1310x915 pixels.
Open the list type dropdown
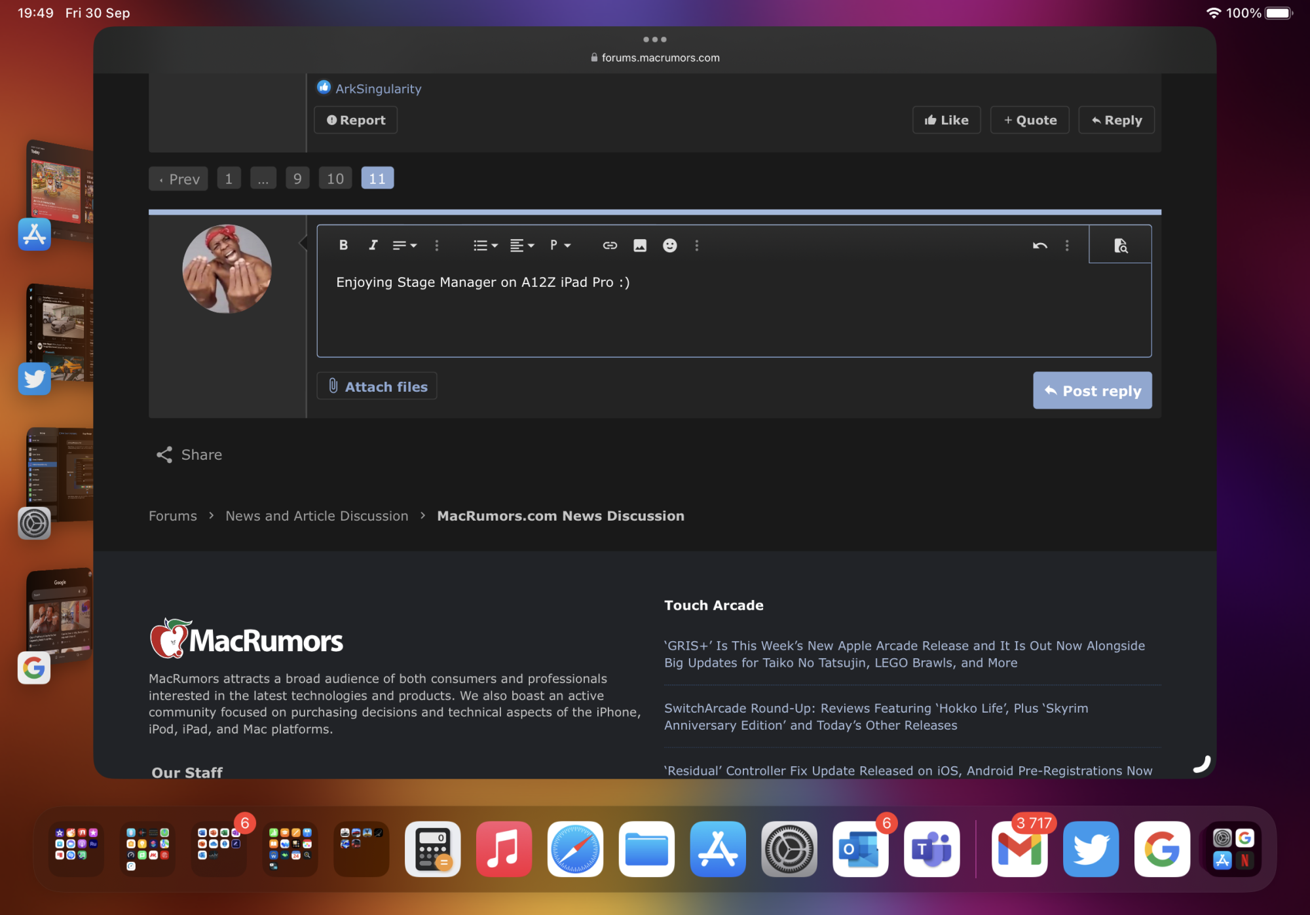(x=485, y=245)
